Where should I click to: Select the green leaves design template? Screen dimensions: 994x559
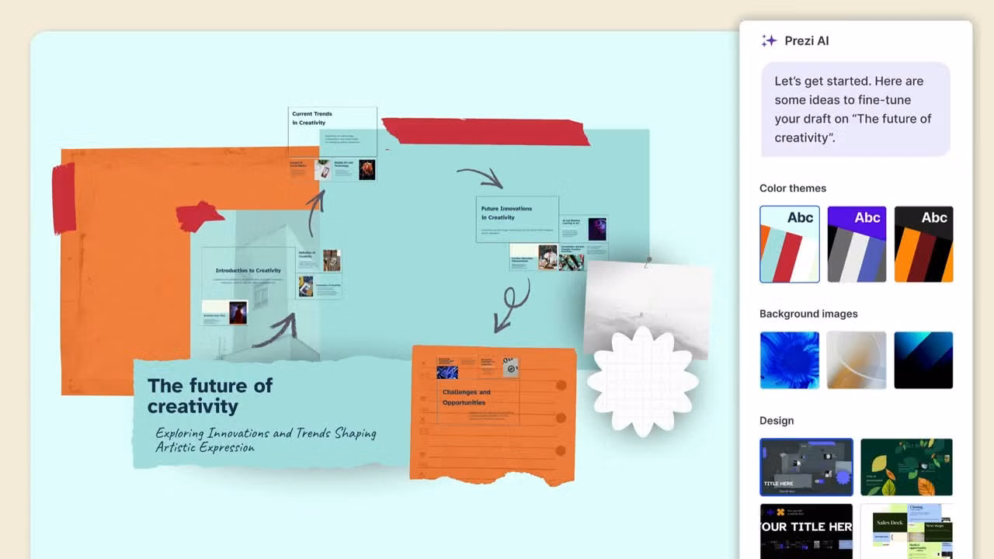pos(906,467)
